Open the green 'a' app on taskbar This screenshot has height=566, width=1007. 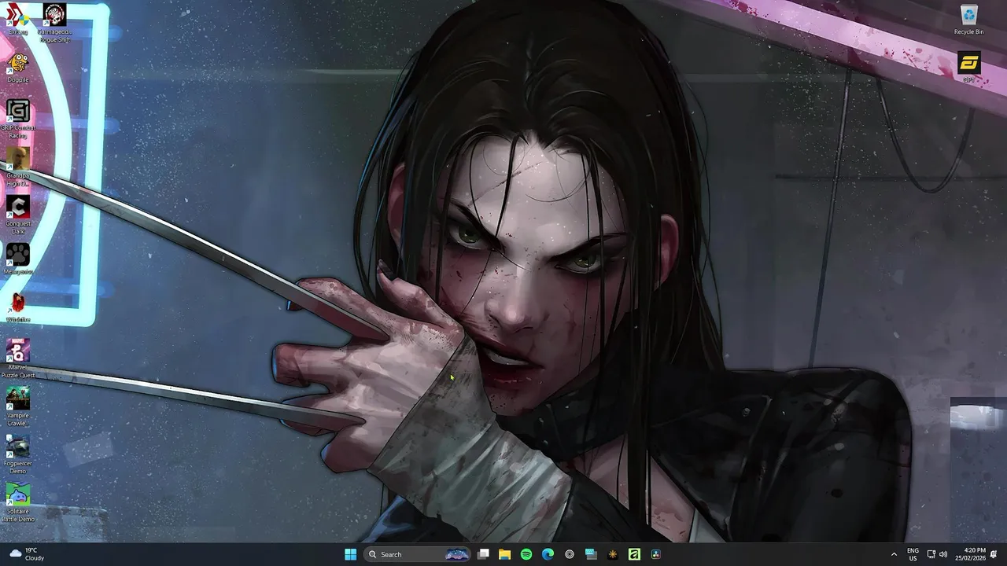[x=634, y=554]
